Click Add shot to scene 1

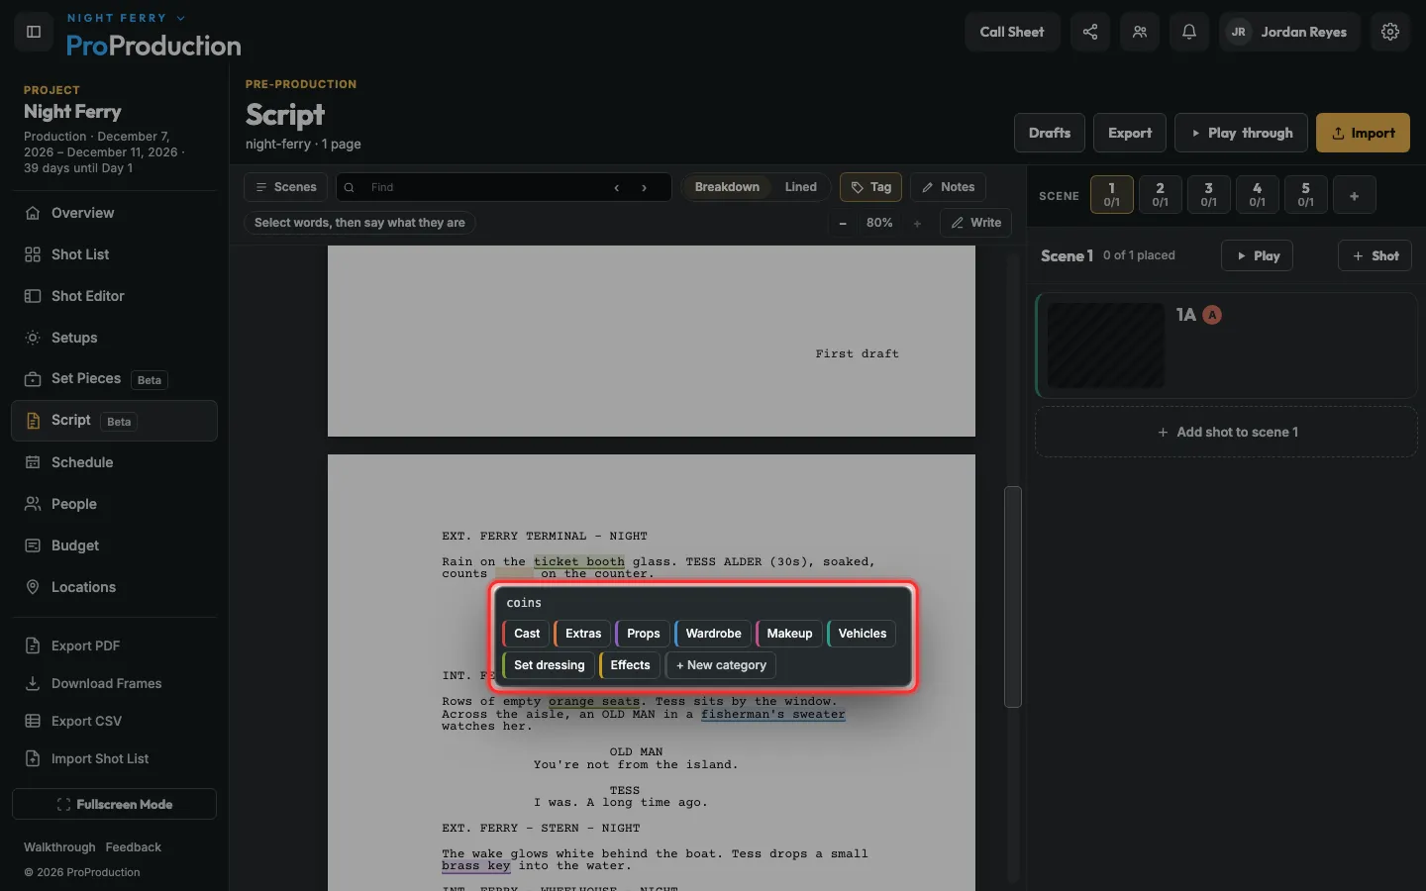[1227, 432]
